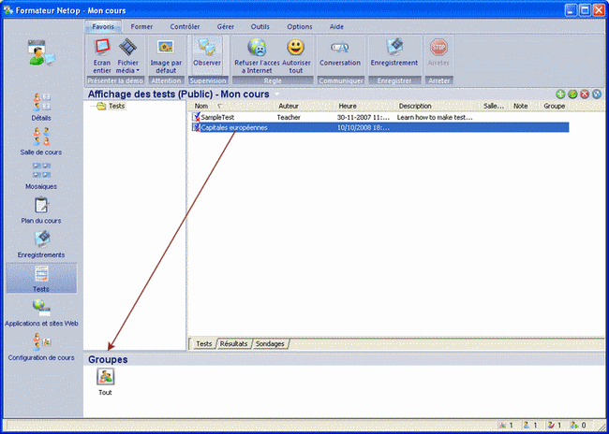The width and height of the screenshot is (609, 434).
Task: Switch to the Sondages tab
Action: click(270, 343)
